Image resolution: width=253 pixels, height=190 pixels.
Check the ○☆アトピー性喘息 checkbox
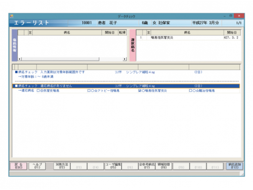click(89, 91)
